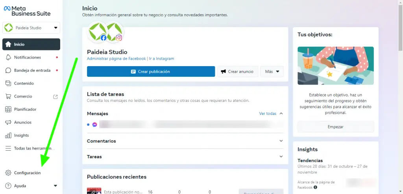The width and height of the screenshot is (403, 194).
Task: Click the Facebook badge icon
Action: (104, 38)
